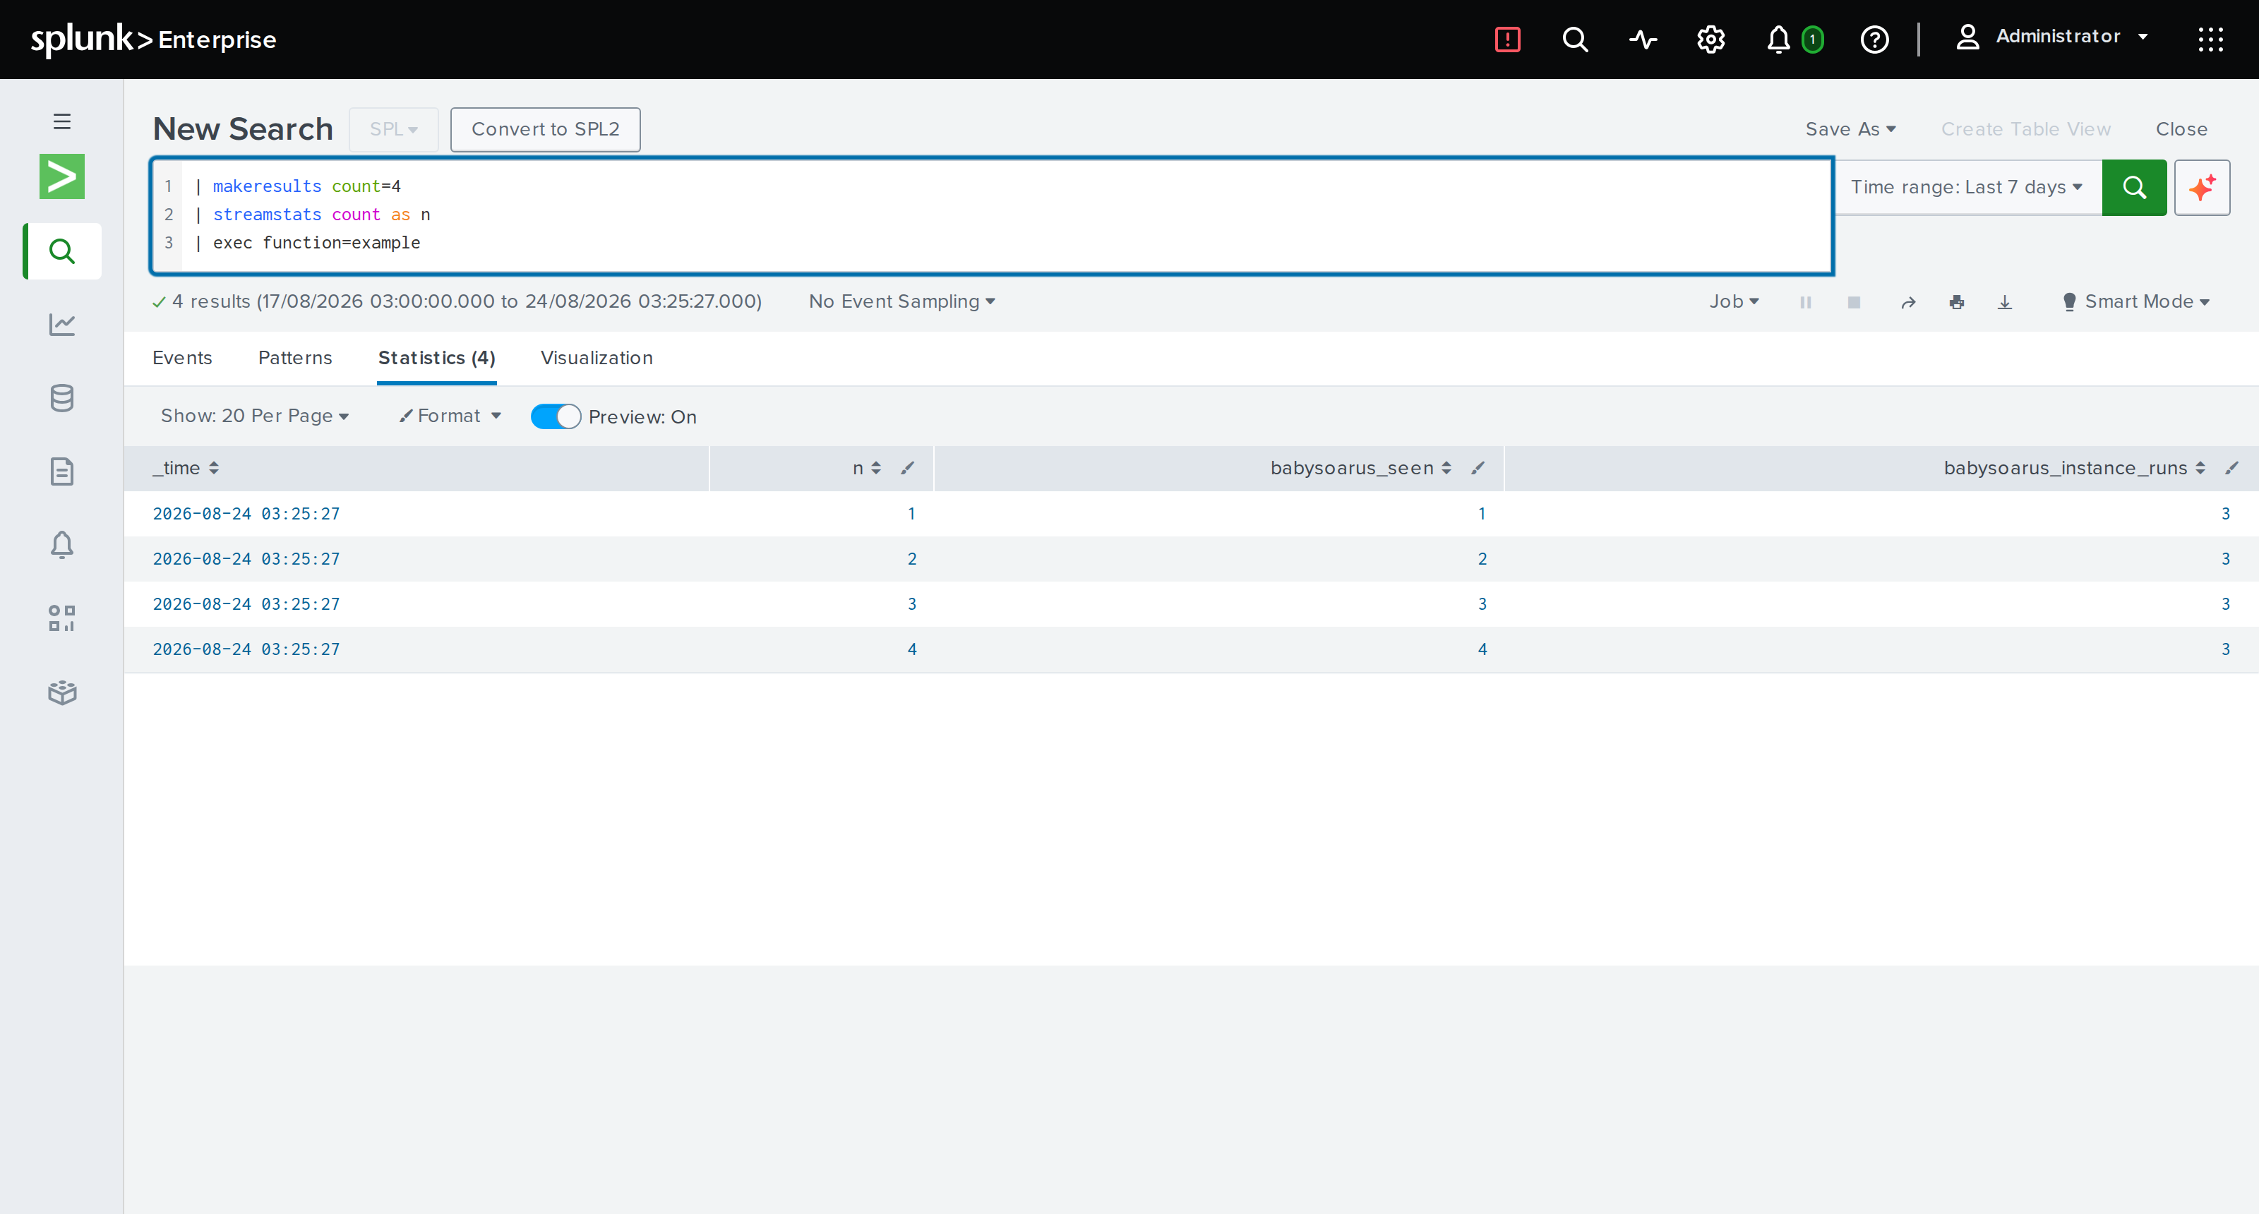Open the apps grid launcher icon
Viewport: 2259px width, 1214px height.
tap(2210, 40)
